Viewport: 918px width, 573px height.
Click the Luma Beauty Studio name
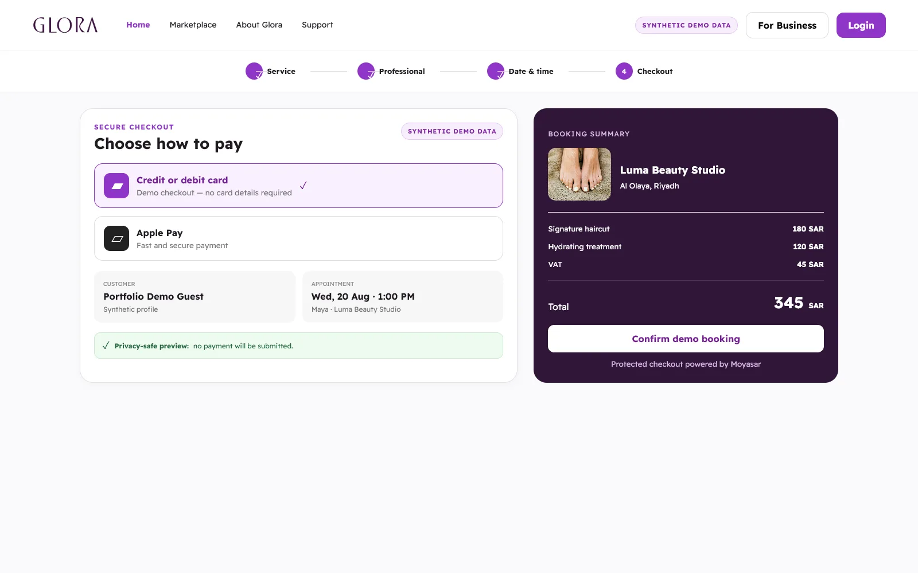tap(672, 170)
